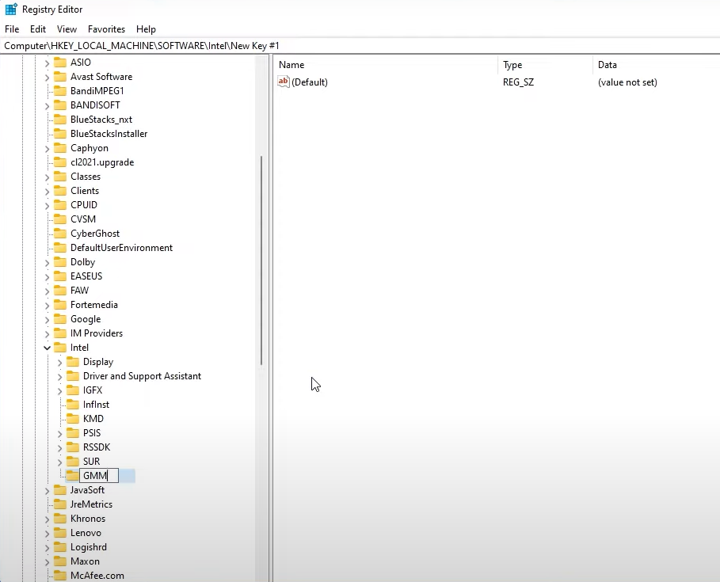Click the key tree vertical scrollbar
Screen dimensions: 720x582
(261, 261)
